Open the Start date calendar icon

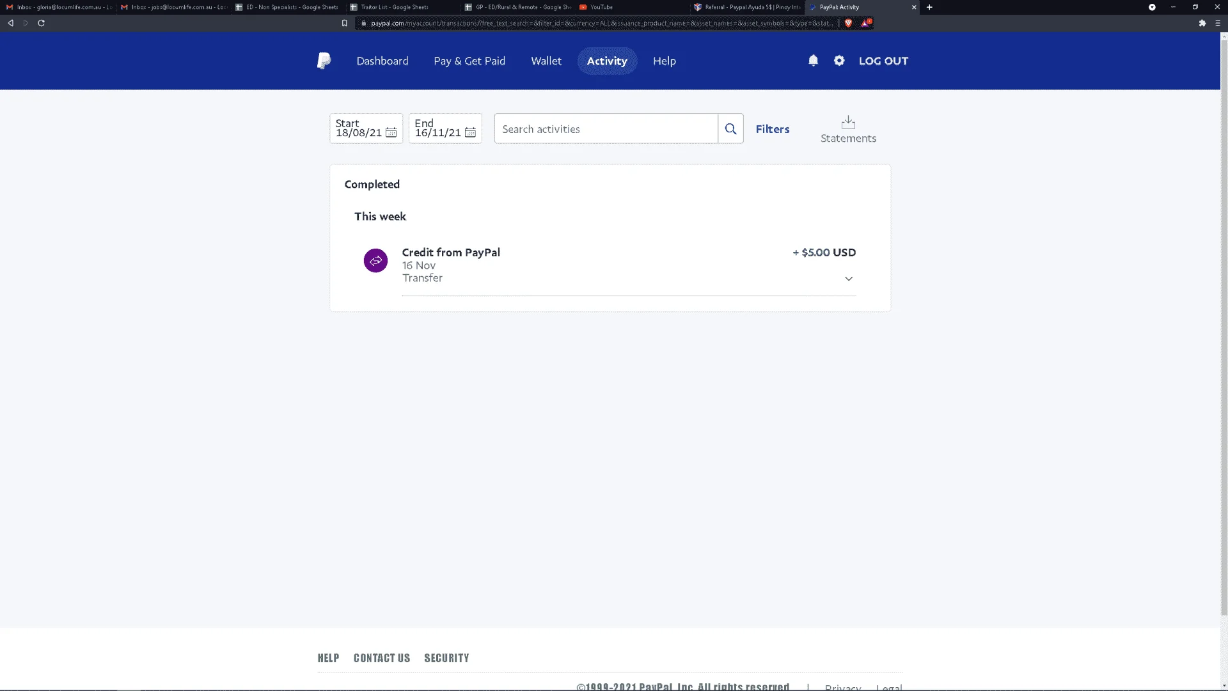(391, 132)
